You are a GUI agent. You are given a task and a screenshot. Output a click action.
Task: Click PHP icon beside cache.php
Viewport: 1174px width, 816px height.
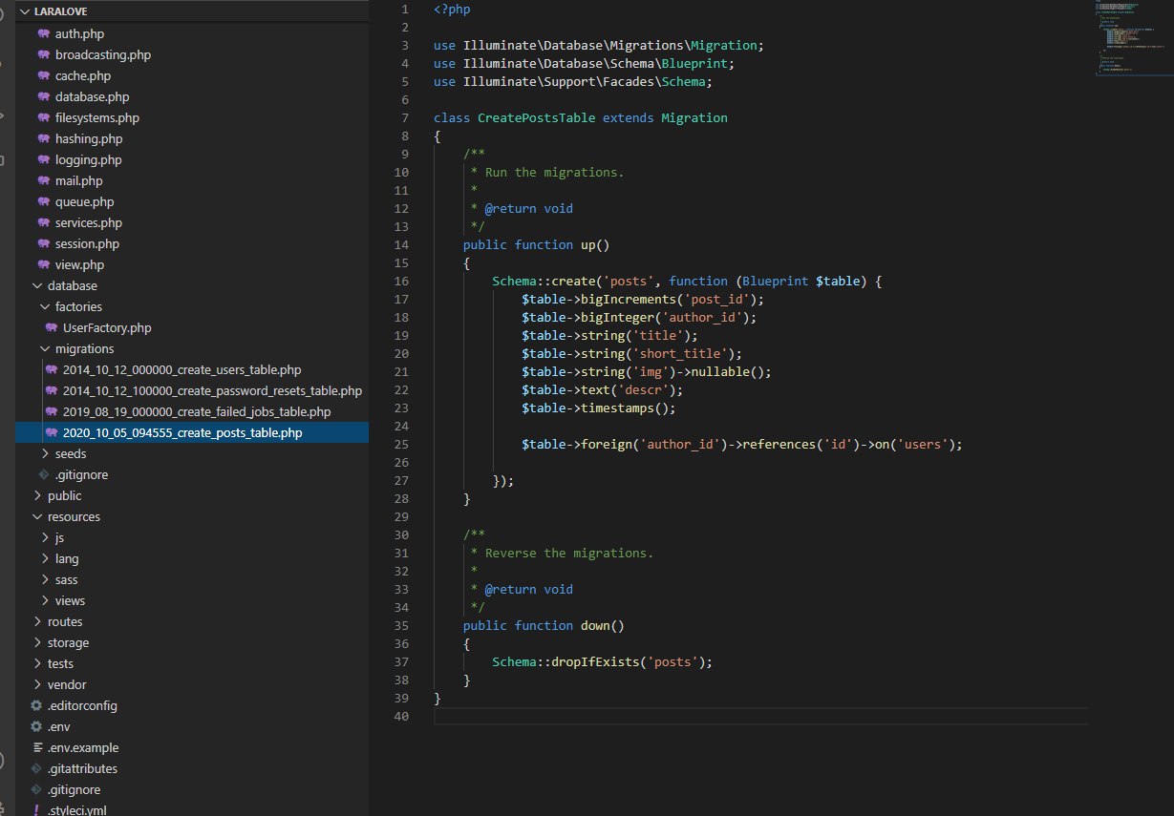44,75
